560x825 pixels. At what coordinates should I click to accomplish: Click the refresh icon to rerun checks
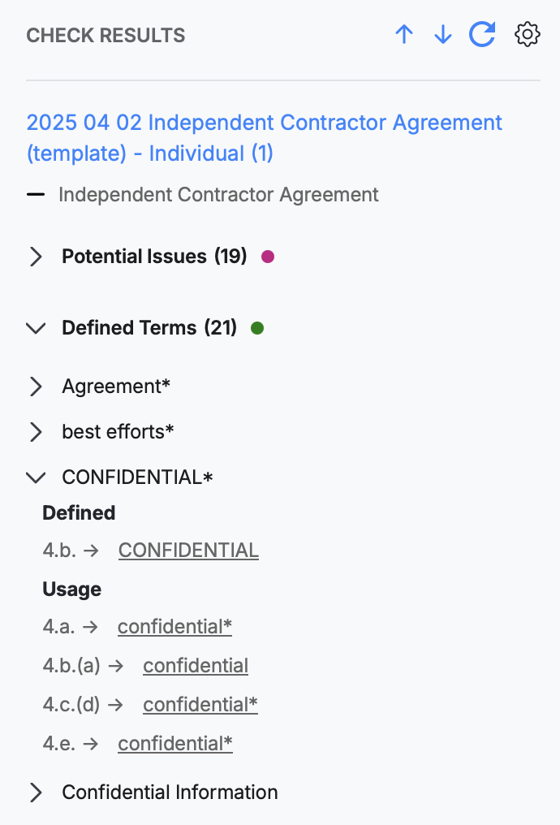tap(481, 34)
